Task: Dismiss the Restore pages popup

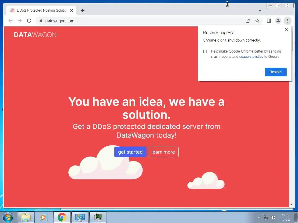Action: 287,30
